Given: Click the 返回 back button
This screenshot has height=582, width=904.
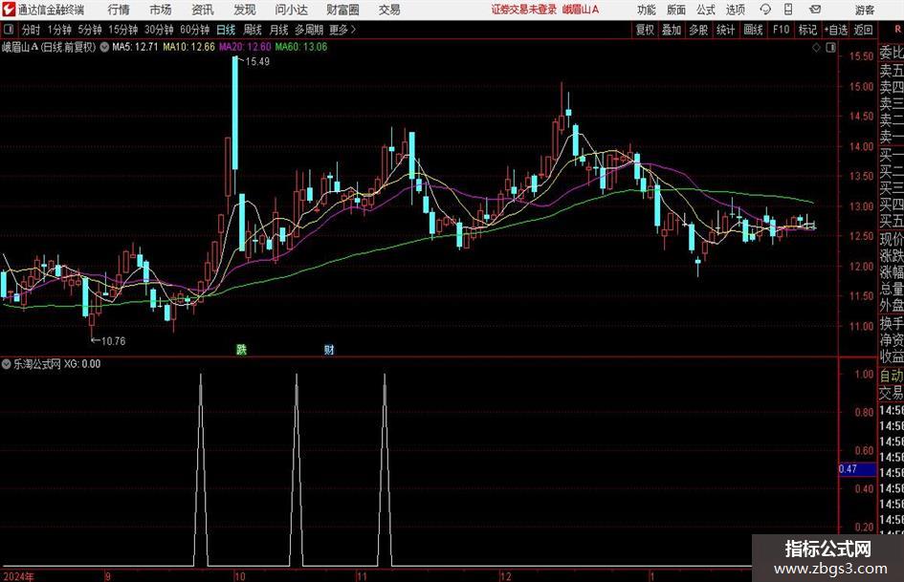Looking at the screenshot, I should tap(863, 30).
